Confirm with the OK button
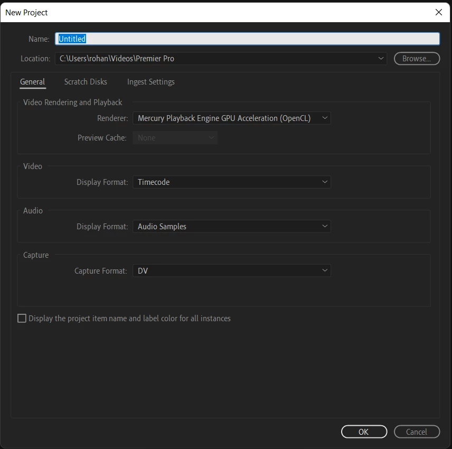The width and height of the screenshot is (452, 449). 364,432
